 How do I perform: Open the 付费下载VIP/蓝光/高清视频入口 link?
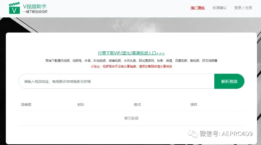[x=131, y=53]
